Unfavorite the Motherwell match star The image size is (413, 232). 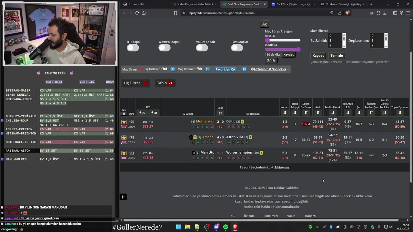click(124, 122)
